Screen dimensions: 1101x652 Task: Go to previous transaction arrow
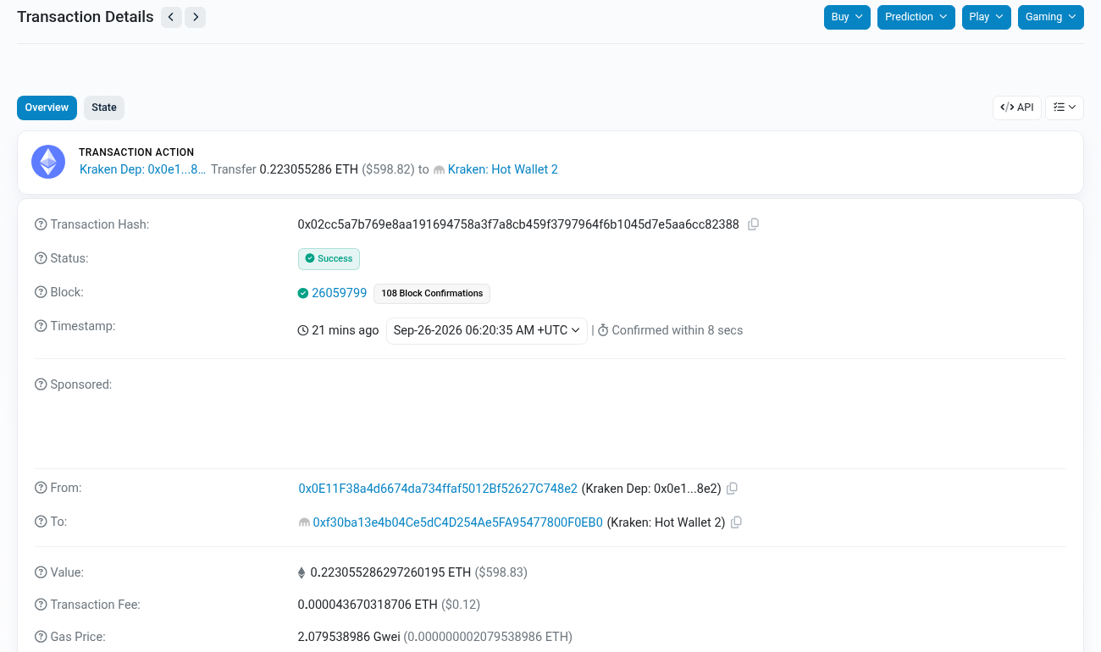tap(171, 17)
